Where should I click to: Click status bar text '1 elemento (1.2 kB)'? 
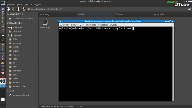(x=49, y=106)
